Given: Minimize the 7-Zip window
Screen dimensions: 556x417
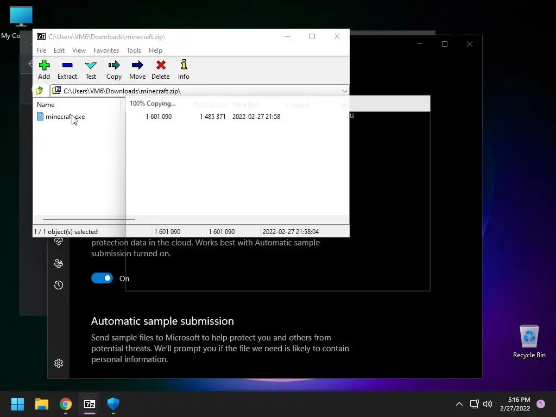Looking at the screenshot, I should [288, 36].
